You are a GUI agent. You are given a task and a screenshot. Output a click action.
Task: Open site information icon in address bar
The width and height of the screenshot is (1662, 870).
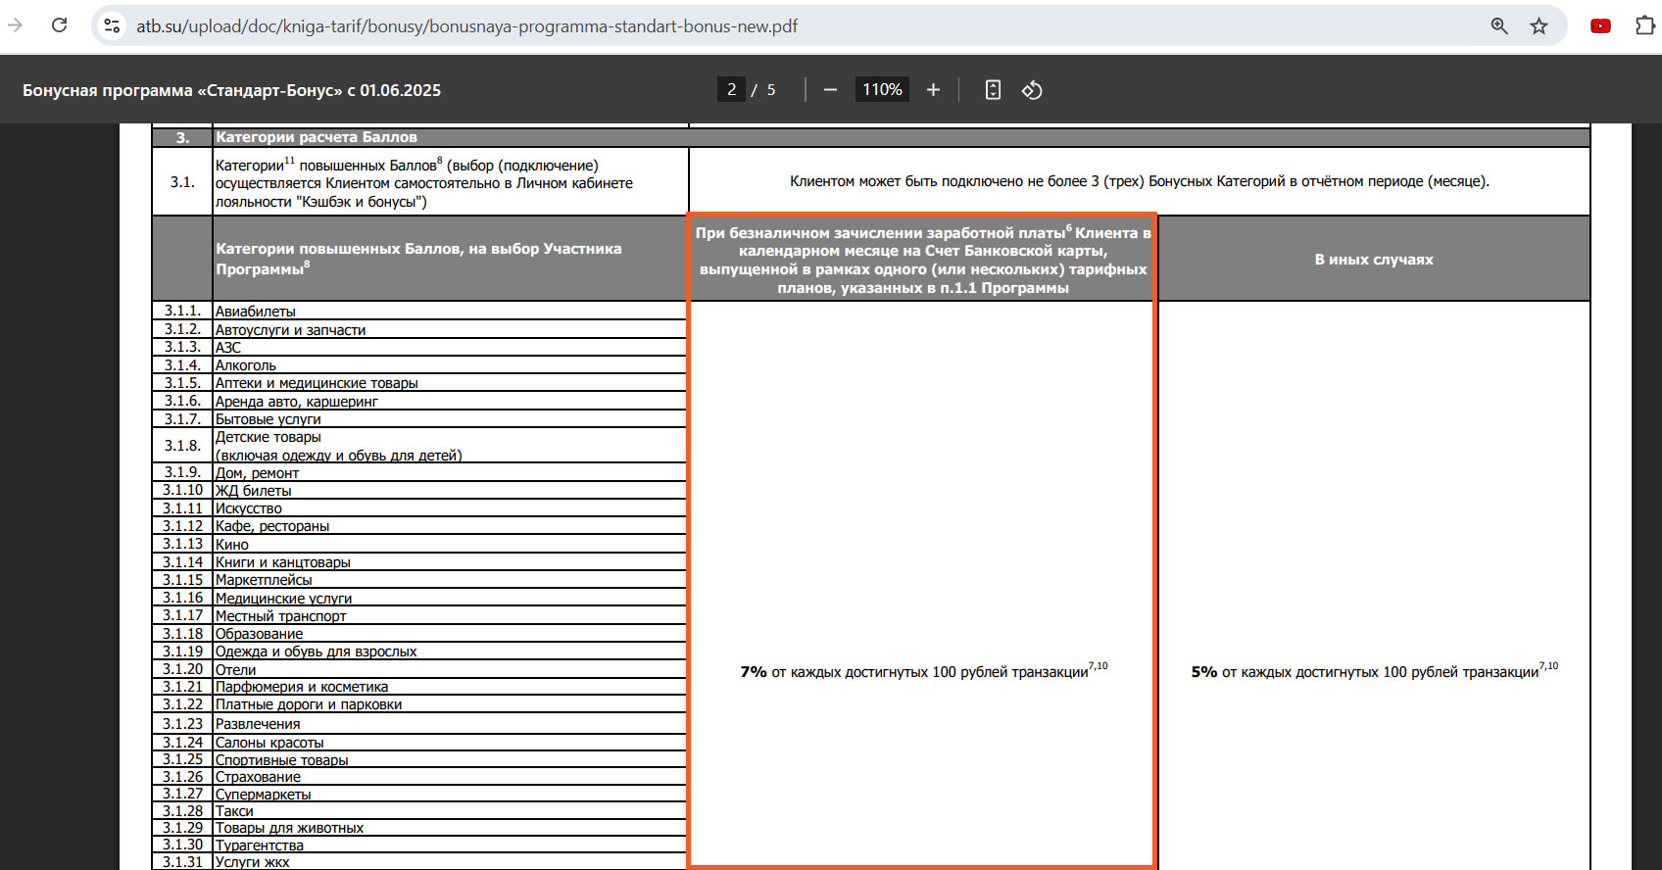pos(113,26)
